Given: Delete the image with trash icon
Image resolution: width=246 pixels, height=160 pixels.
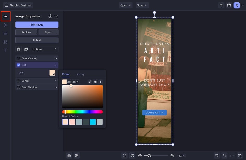Looking at the screenshot, I should [x=19, y=49].
